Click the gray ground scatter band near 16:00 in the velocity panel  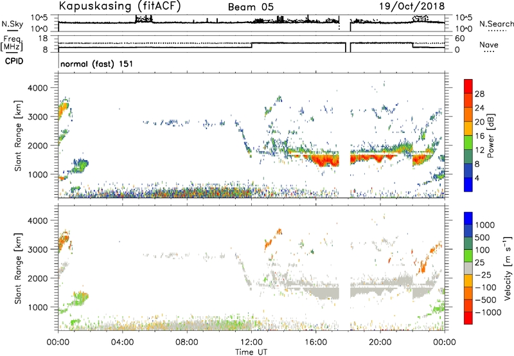324,292
